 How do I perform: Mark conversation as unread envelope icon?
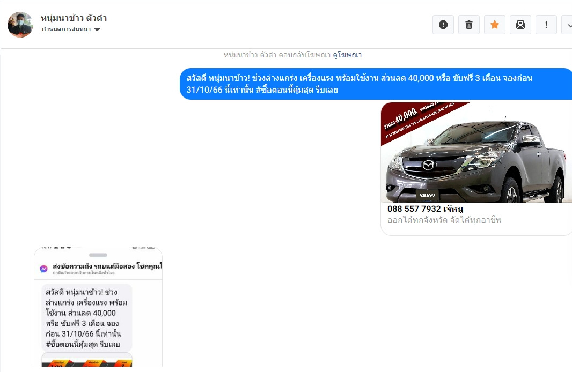(520, 25)
